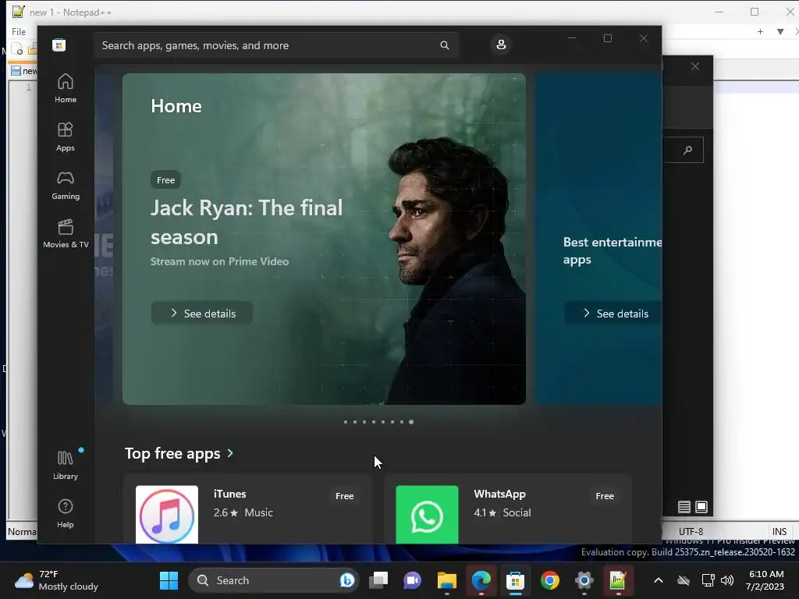This screenshot has height=599, width=799.
Task: Open the network status tray icon
Action: click(708, 580)
